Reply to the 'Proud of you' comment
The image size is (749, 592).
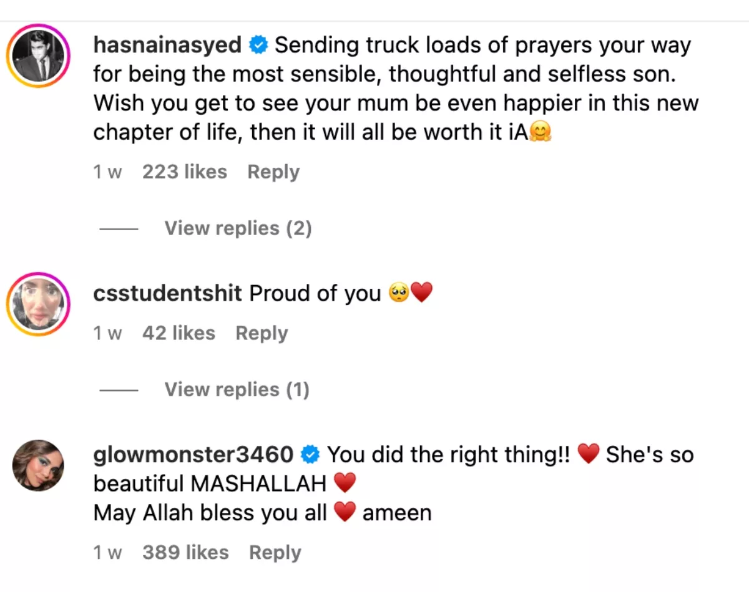[x=262, y=332]
